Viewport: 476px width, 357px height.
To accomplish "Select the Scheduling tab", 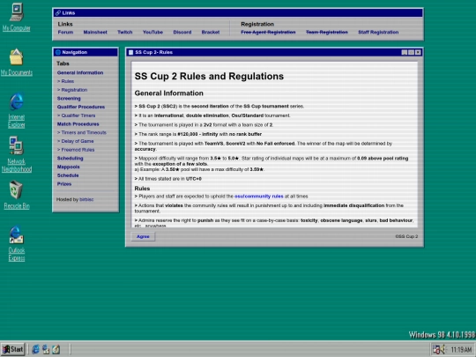I will (71, 158).
